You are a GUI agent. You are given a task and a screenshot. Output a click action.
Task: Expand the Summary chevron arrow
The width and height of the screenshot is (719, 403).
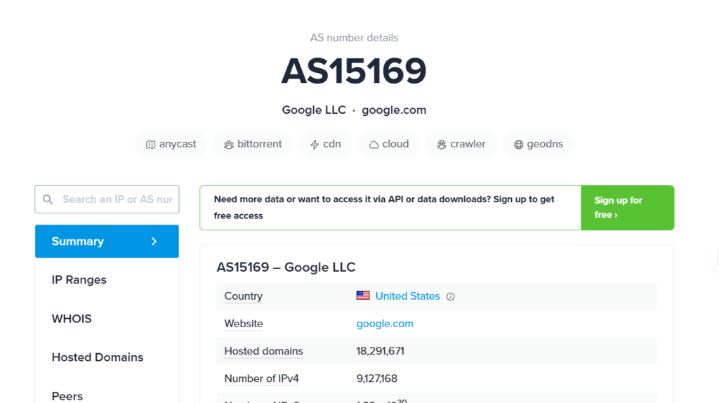(x=154, y=241)
